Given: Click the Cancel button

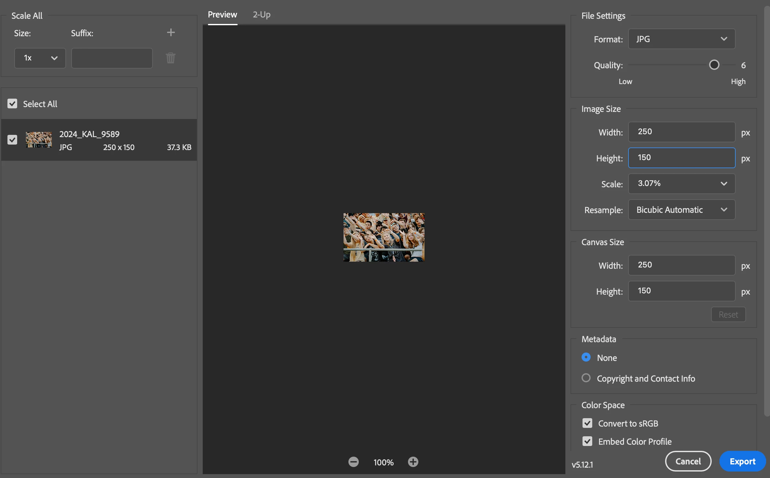Looking at the screenshot, I should (x=688, y=461).
